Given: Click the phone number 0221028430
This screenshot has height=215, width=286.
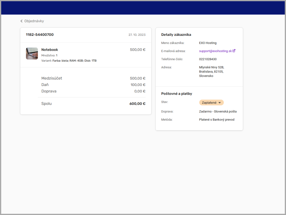Looking at the screenshot, I should tap(208, 59).
